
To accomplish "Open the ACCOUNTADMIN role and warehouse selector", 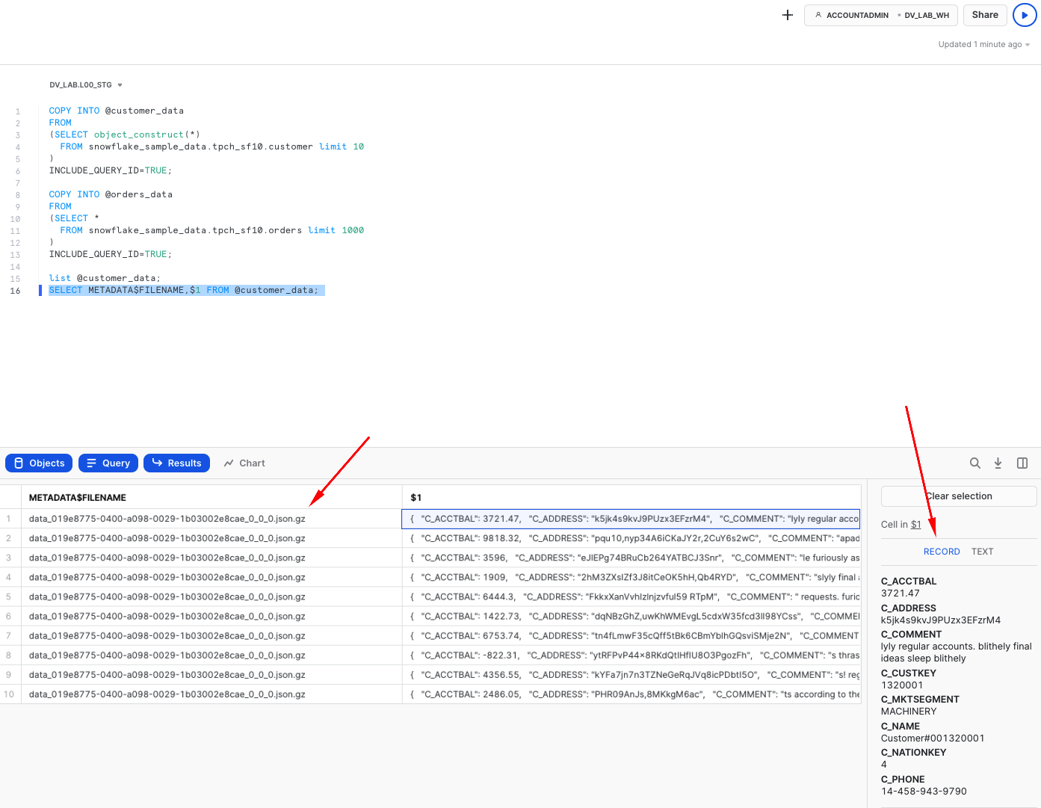I will pos(881,15).
